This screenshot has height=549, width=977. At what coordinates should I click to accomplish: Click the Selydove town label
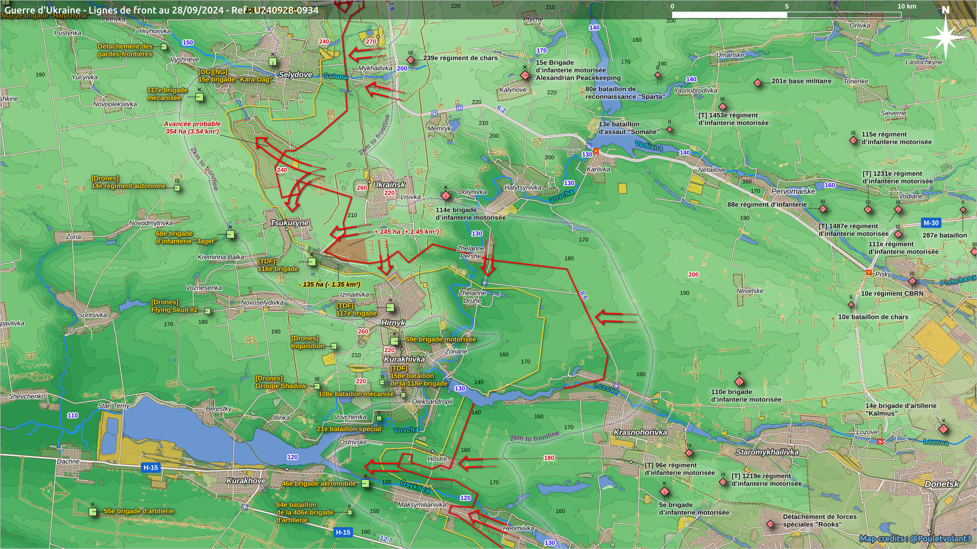click(x=295, y=75)
